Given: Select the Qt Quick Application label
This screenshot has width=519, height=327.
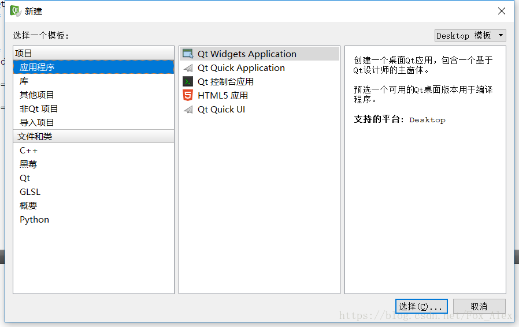Looking at the screenshot, I should (x=241, y=68).
